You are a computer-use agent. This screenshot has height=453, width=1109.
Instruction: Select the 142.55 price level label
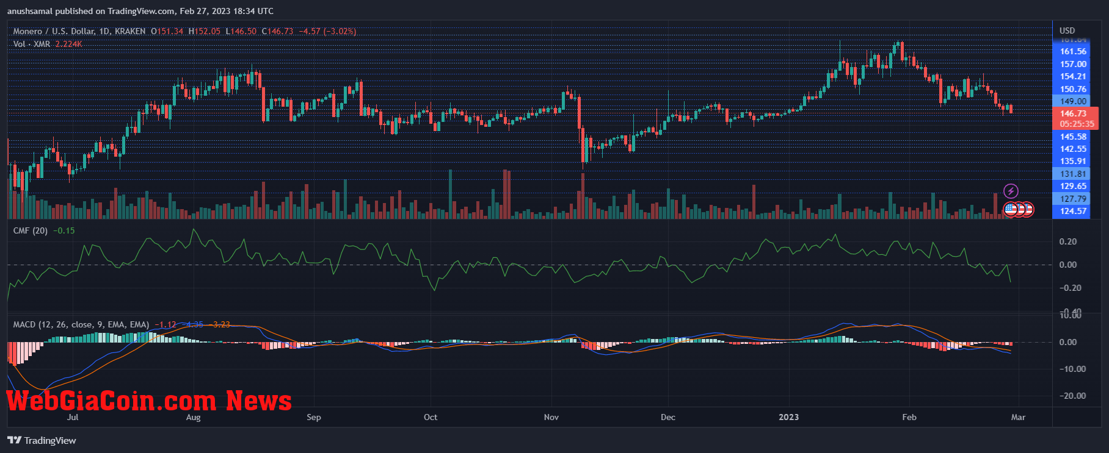(x=1073, y=149)
